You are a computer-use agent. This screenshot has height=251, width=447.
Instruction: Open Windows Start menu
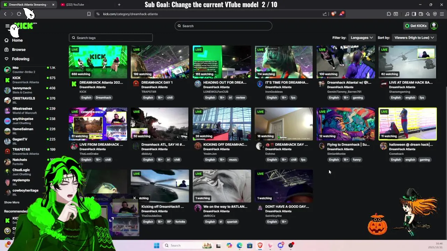tap(156, 245)
